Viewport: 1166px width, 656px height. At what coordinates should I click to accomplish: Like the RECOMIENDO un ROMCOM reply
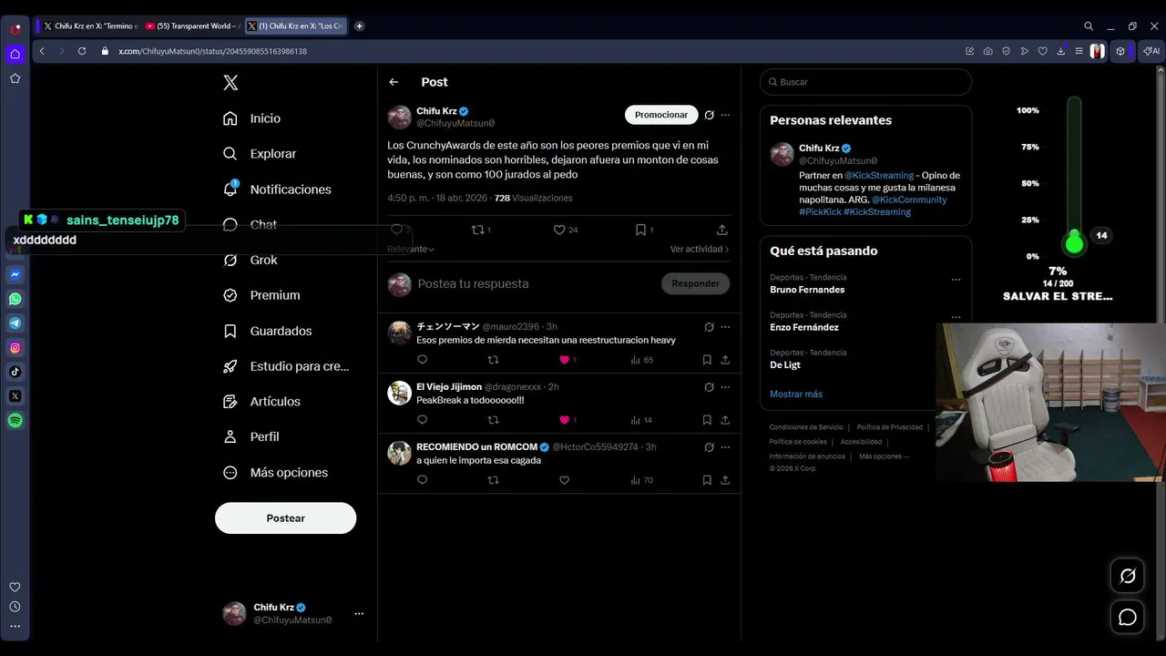click(564, 480)
